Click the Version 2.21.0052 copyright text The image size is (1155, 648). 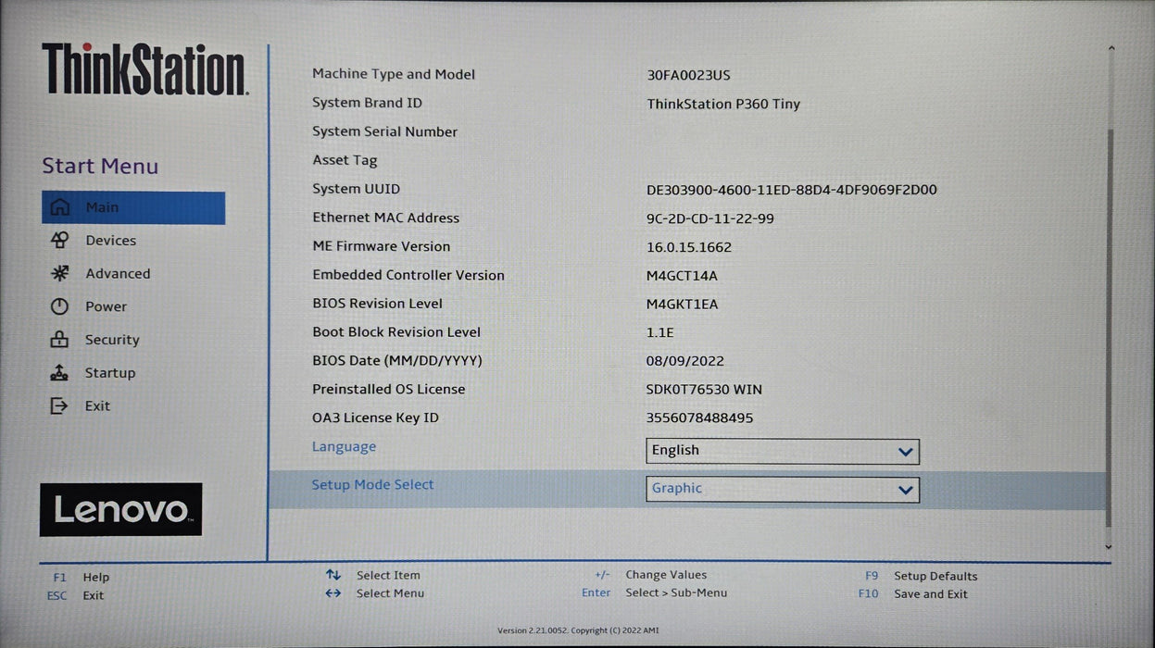click(x=579, y=630)
